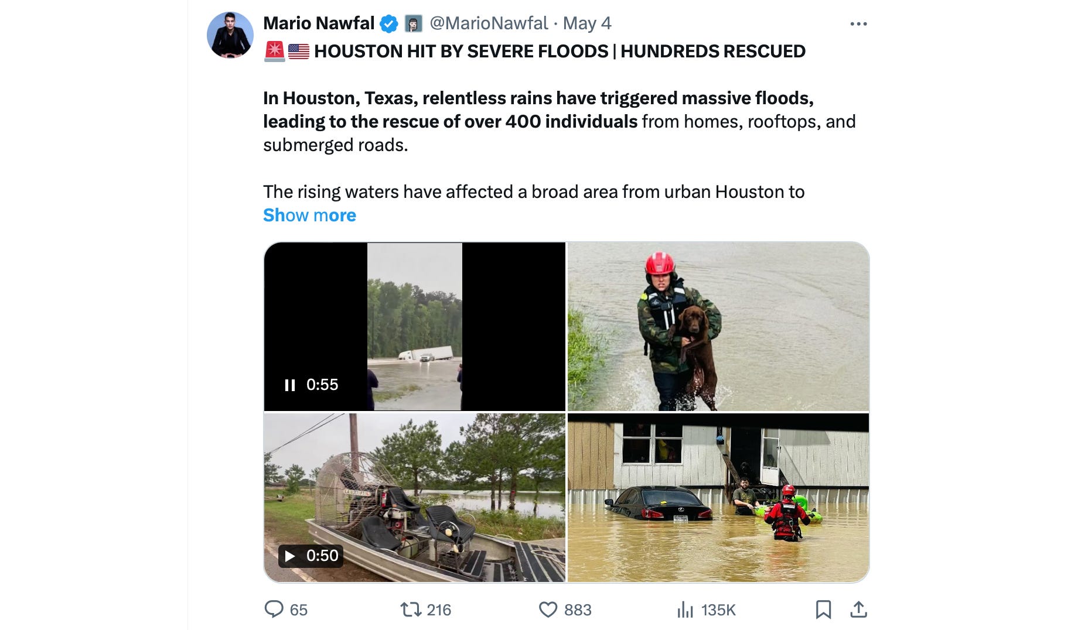Bookmark this Houston floods post
1071x630 pixels.
(823, 610)
